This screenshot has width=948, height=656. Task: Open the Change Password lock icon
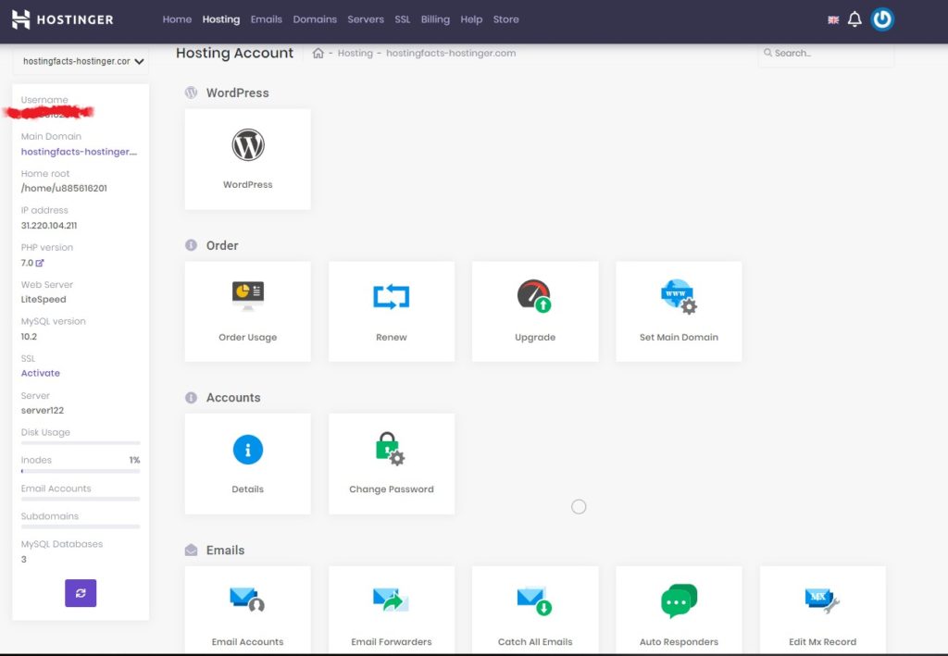click(x=390, y=449)
